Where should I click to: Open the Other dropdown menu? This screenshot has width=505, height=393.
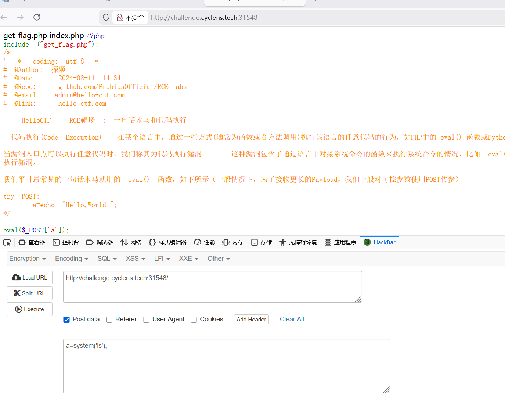coord(219,259)
